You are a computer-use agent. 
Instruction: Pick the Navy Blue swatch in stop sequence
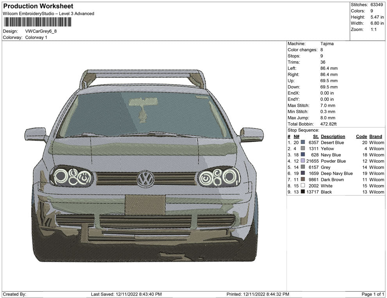[303, 155]
